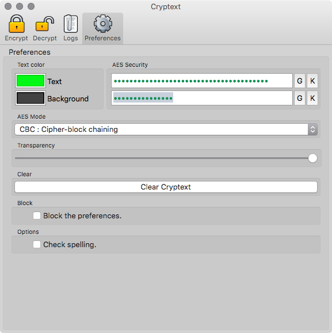Open the AES Mode dropdown
Viewport: 332px width, 333px height.
166,129
